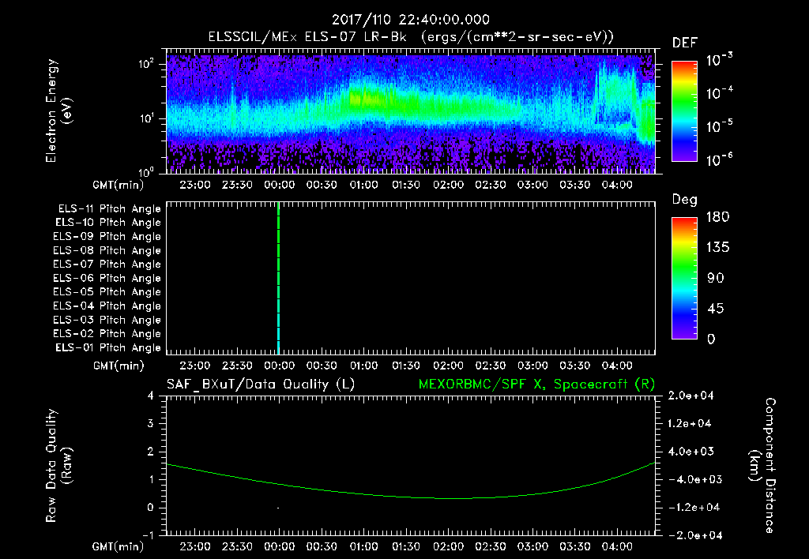Screen dimensions: 809x559
Task: Click the 10^2 energy axis tick label
Action: click(146, 64)
